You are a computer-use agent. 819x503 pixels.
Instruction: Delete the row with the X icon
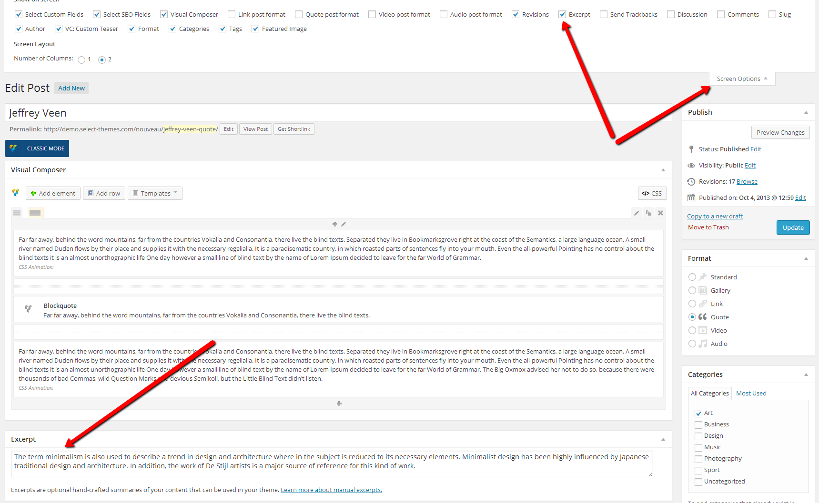pyautogui.click(x=660, y=213)
